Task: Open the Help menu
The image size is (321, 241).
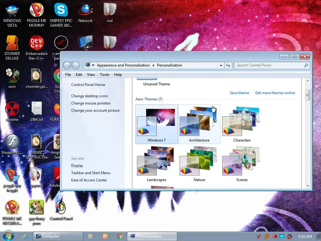Action: click(118, 75)
